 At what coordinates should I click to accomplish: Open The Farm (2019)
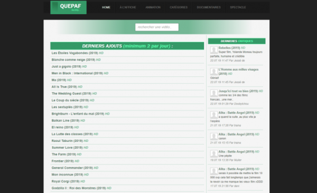coord(67,155)
